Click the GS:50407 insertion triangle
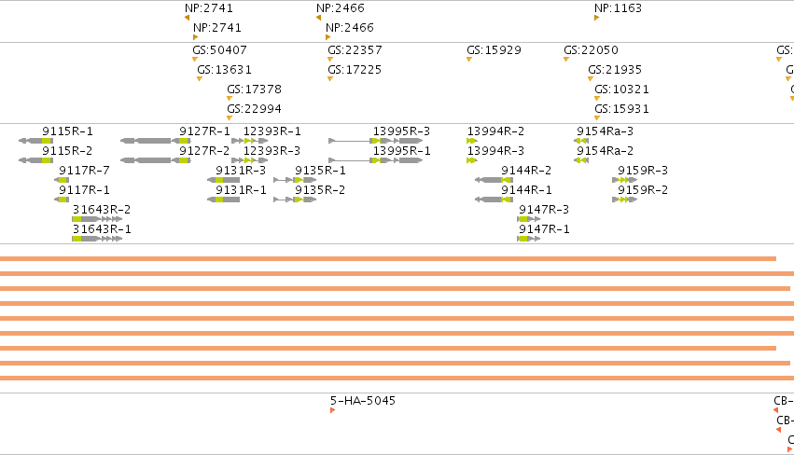794x455 pixels. (x=195, y=60)
